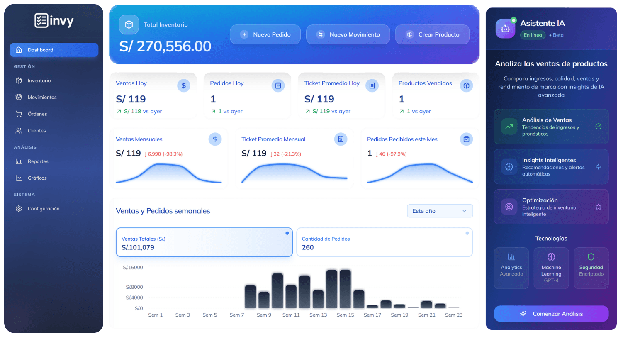Click the trend icon in Análisis de Ventas
The image size is (623, 339).
point(509,127)
